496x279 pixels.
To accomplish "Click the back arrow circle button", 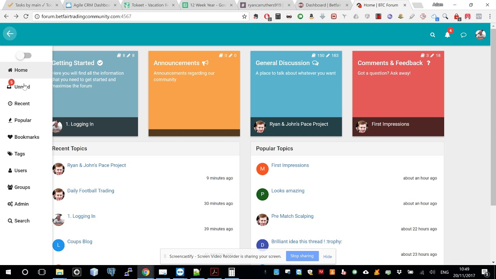I will pos(10,34).
